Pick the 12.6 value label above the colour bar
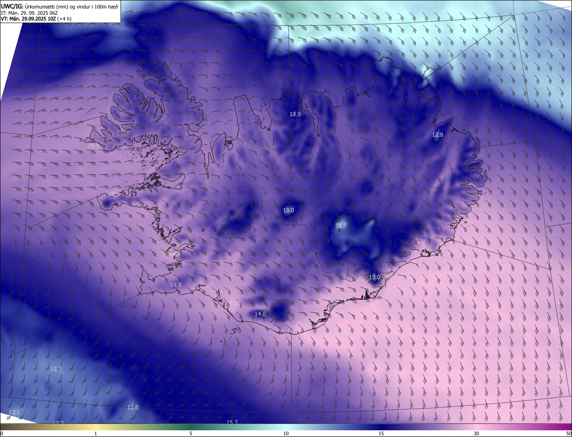This screenshot has width=572, height=437. (133, 407)
